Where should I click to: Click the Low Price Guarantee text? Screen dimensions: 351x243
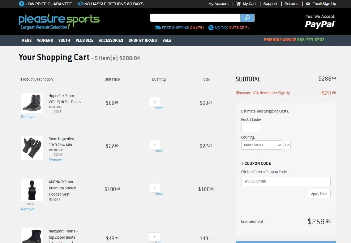[49, 4]
